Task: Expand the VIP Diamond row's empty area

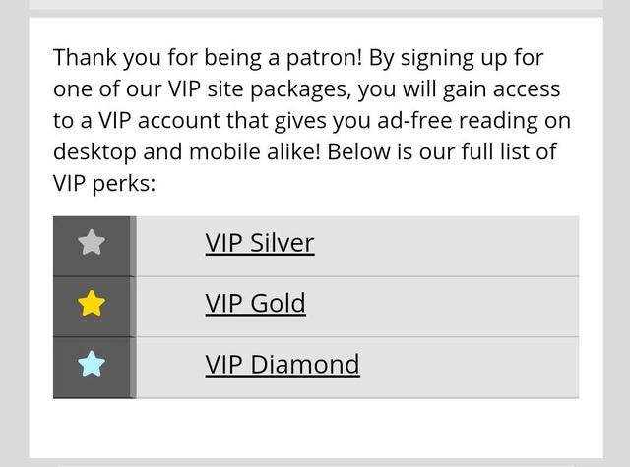Action: (x=471, y=368)
